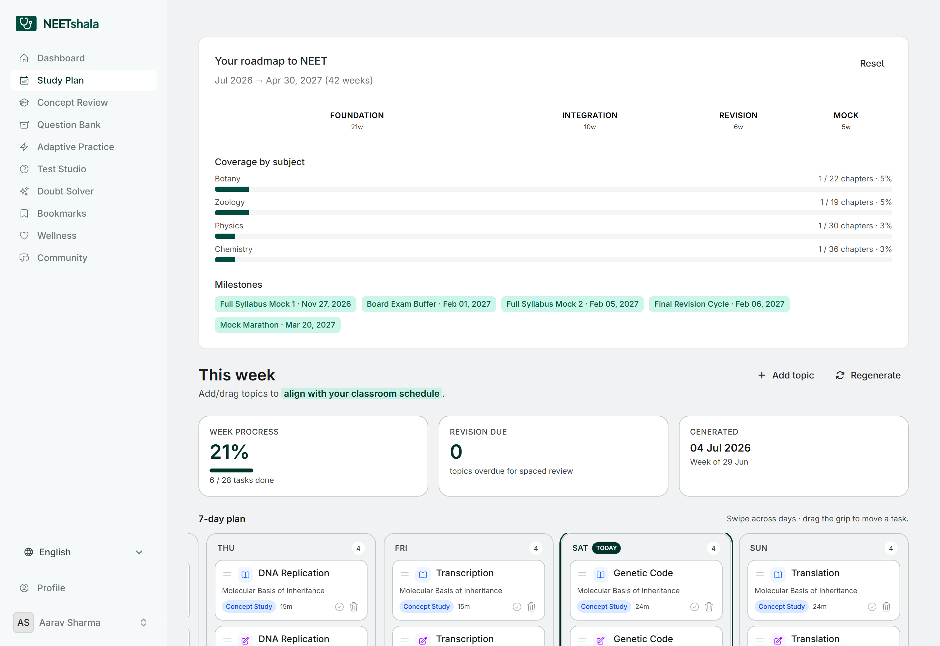This screenshot has height=646, width=940.
Task: Open Dashboard from the sidebar
Action: point(84,58)
